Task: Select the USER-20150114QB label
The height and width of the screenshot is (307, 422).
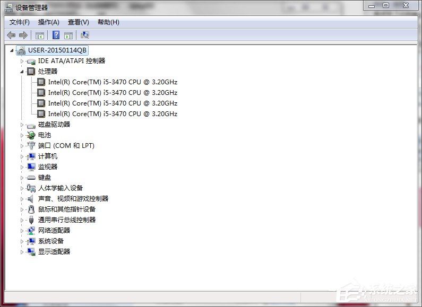Action: [x=57, y=50]
